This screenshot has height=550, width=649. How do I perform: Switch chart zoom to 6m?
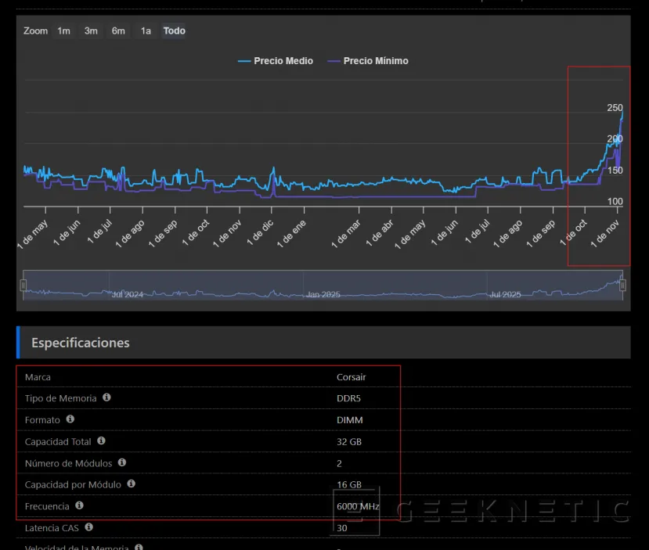(118, 31)
